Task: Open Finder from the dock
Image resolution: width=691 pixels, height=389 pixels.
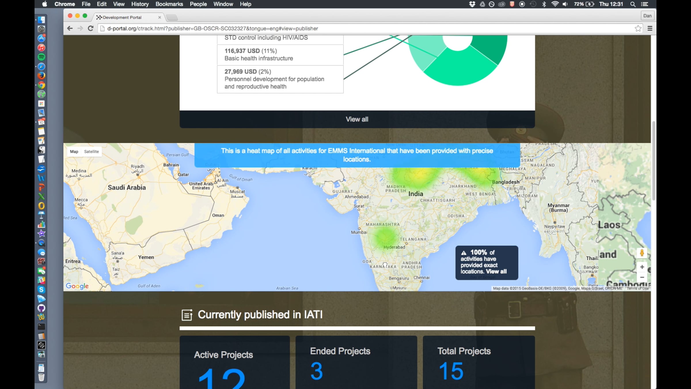Action: click(x=41, y=20)
